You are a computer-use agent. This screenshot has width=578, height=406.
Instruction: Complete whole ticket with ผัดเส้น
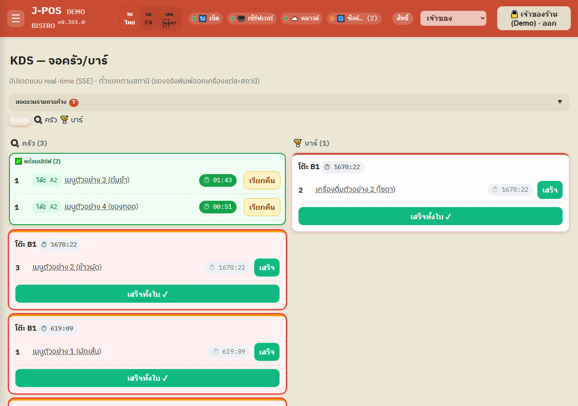click(147, 378)
